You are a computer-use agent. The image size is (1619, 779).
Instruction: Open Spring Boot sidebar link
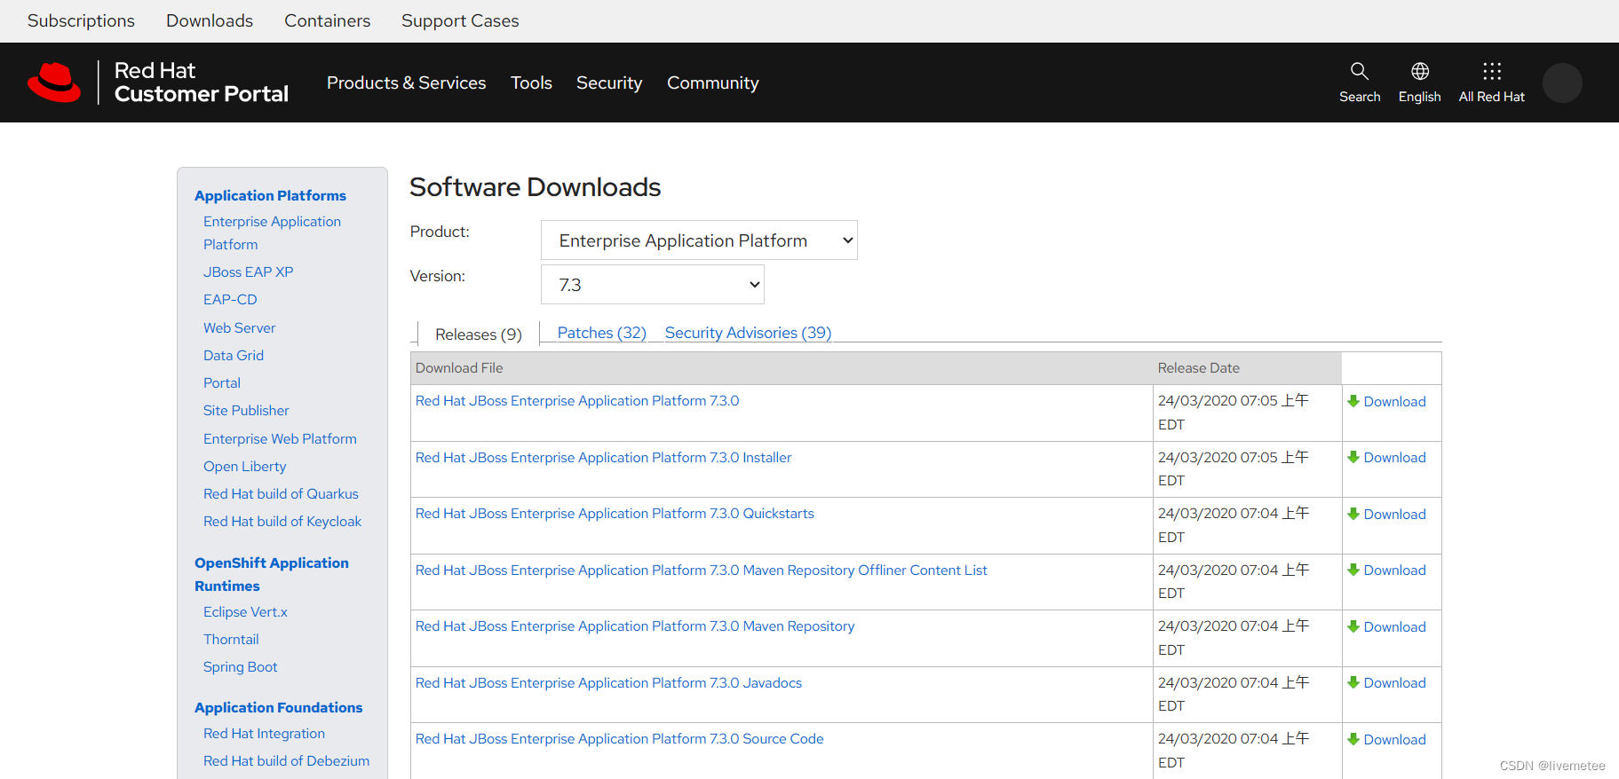(x=240, y=666)
